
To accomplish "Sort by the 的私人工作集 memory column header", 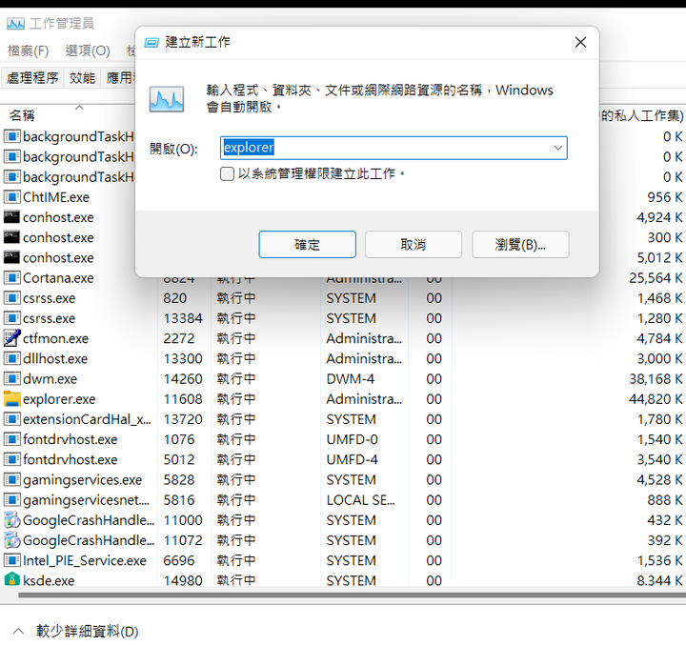I will [641, 115].
